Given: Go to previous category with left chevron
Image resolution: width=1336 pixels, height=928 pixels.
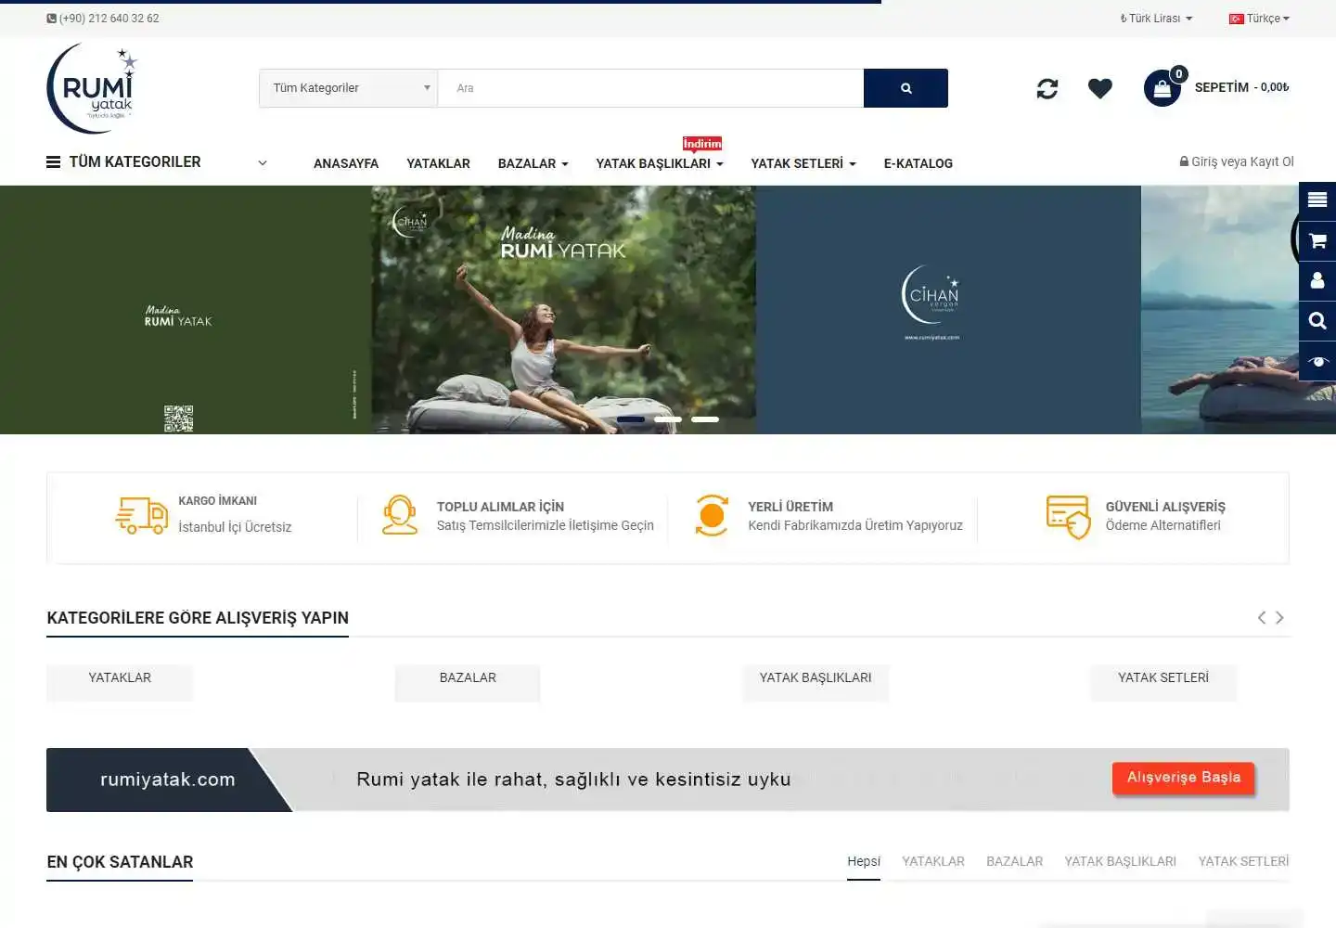Looking at the screenshot, I should click(x=1262, y=618).
